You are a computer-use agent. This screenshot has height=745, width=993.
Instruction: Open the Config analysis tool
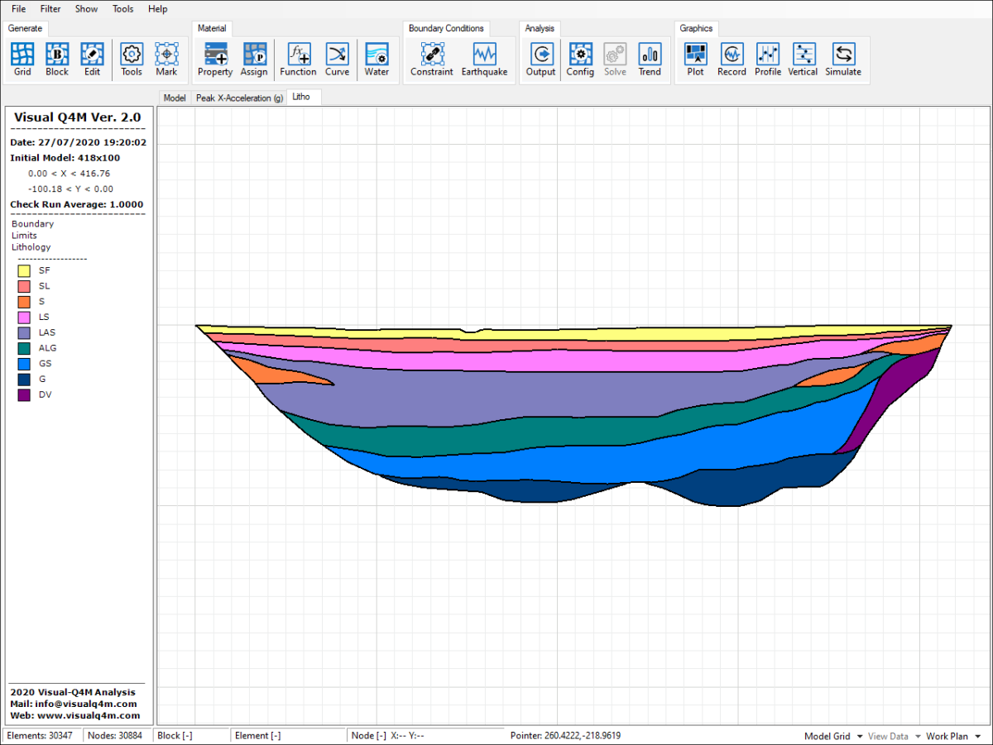580,60
